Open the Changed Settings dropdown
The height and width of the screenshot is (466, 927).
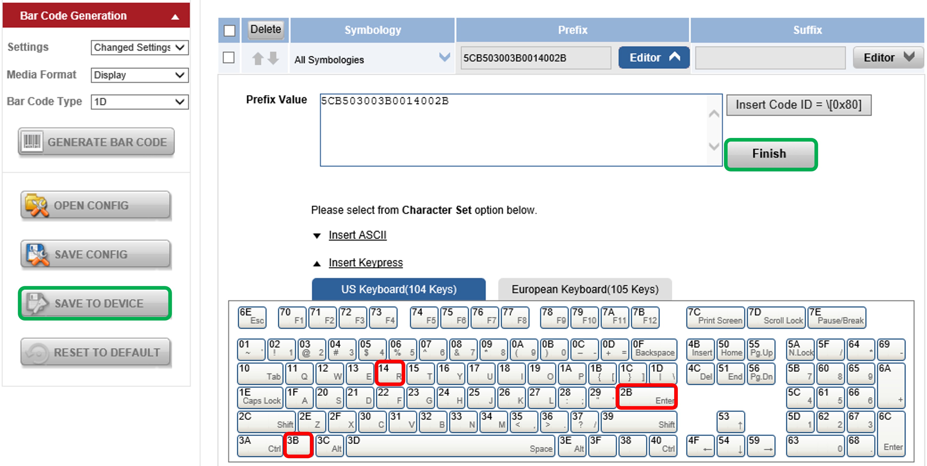click(140, 47)
